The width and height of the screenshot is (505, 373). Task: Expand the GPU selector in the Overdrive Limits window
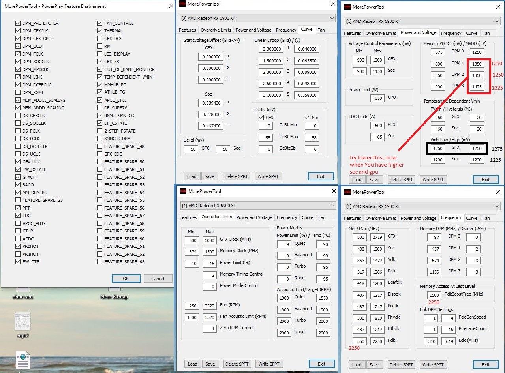pos(257,206)
